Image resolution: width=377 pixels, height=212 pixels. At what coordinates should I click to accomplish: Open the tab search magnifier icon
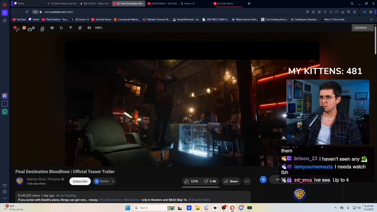click(352, 4)
